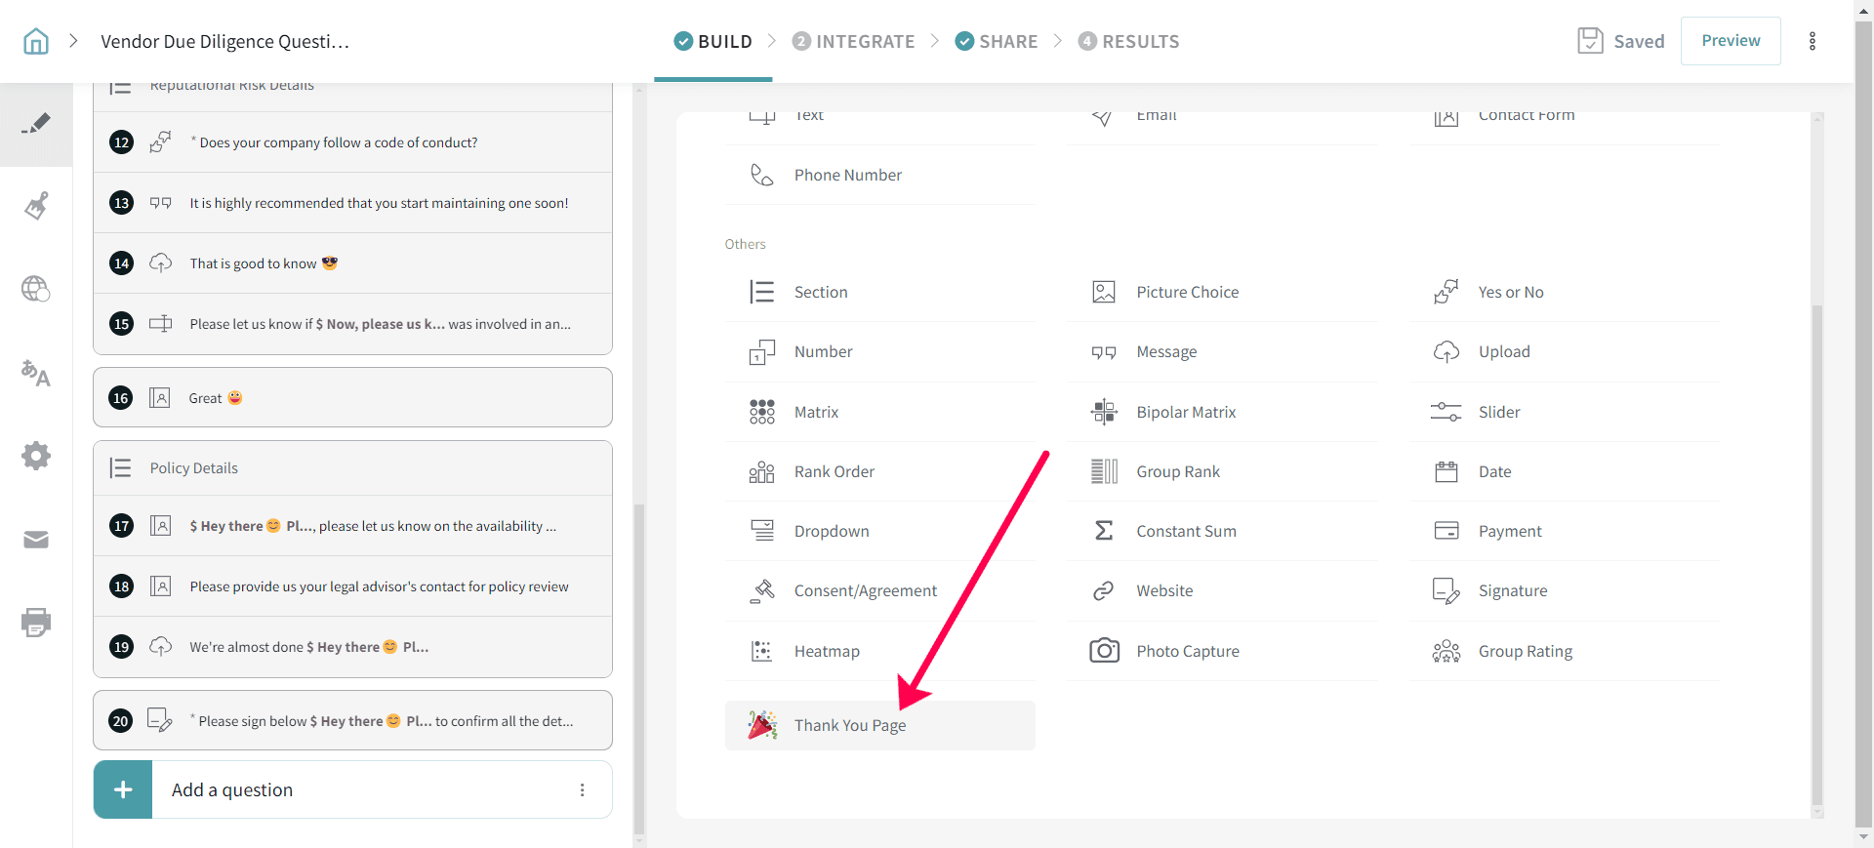This screenshot has width=1874, height=848.
Task: Select the Signature question type icon
Action: tap(1446, 591)
